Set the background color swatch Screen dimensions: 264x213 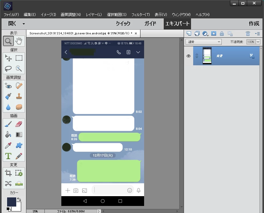coord(18,209)
